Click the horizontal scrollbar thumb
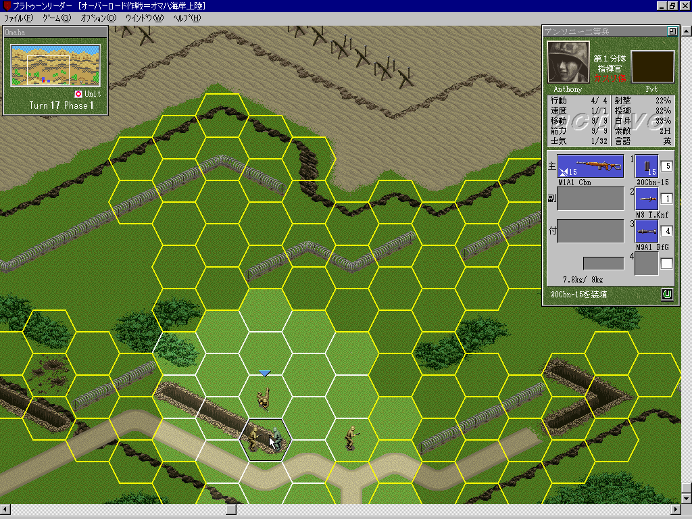This screenshot has width=692, height=519. click(x=231, y=510)
